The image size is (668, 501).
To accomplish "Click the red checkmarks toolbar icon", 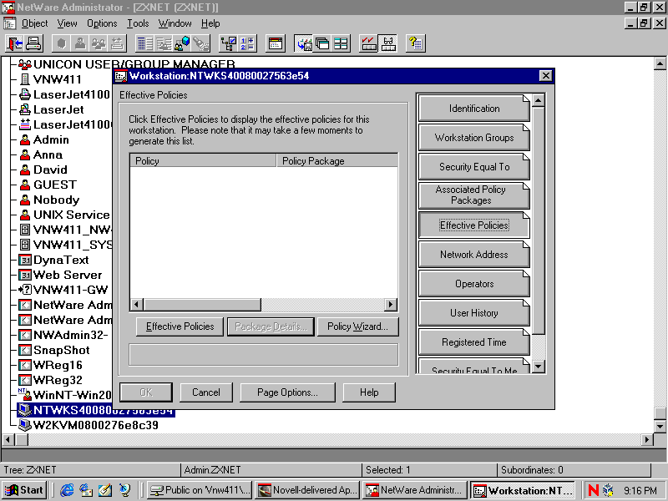I will pos(368,43).
